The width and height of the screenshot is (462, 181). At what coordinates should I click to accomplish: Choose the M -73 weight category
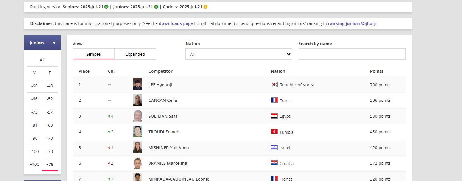coord(34,112)
